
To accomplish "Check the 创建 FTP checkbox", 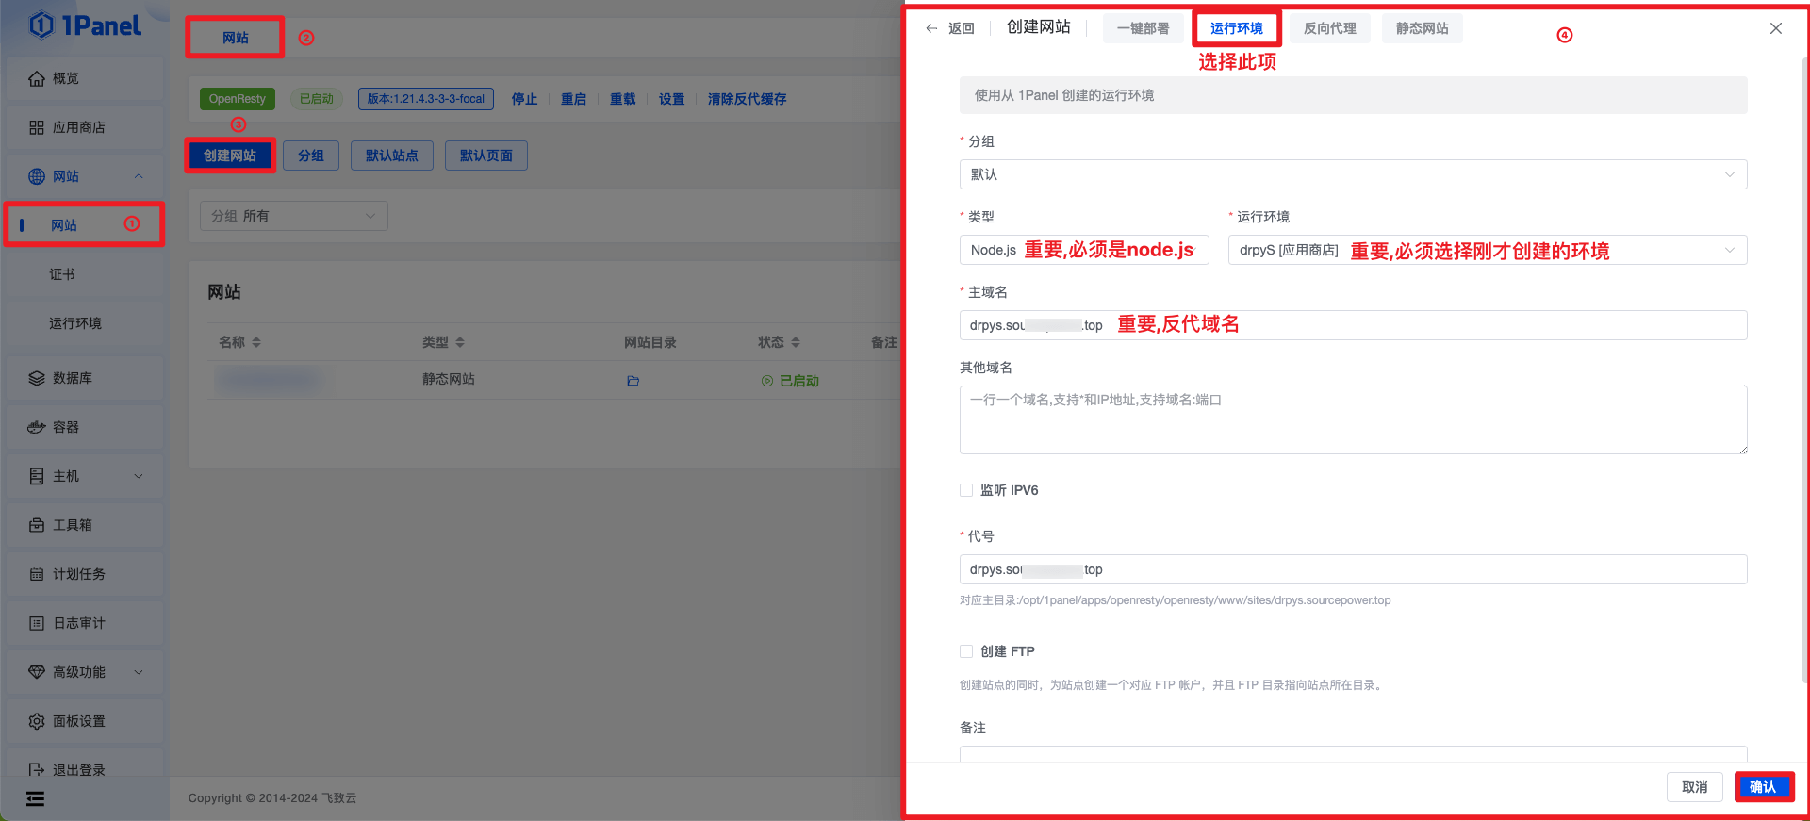I will click(x=966, y=651).
